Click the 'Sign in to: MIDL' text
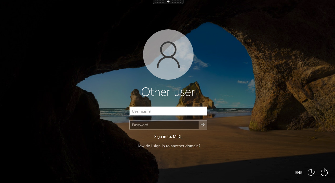Image resolution: width=335 pixels, height=183 pixels. (x=168, y=136)
